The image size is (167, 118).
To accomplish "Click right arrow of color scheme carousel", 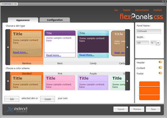I will pyautogui.click(x=127, y=81).
